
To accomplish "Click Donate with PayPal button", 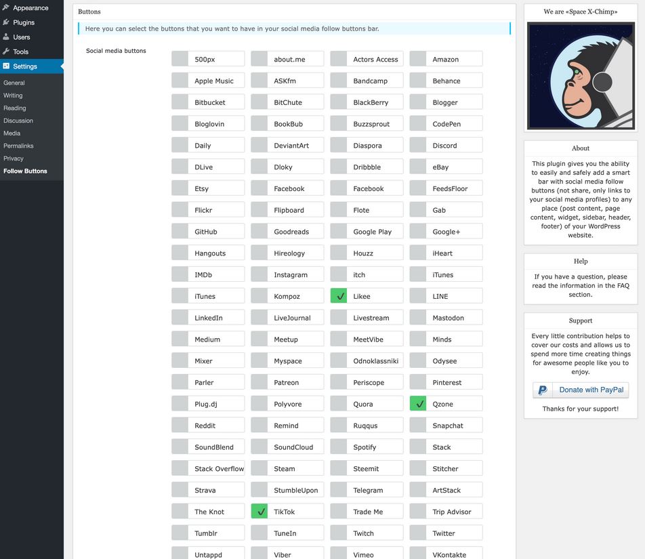I will click(581, 390).
